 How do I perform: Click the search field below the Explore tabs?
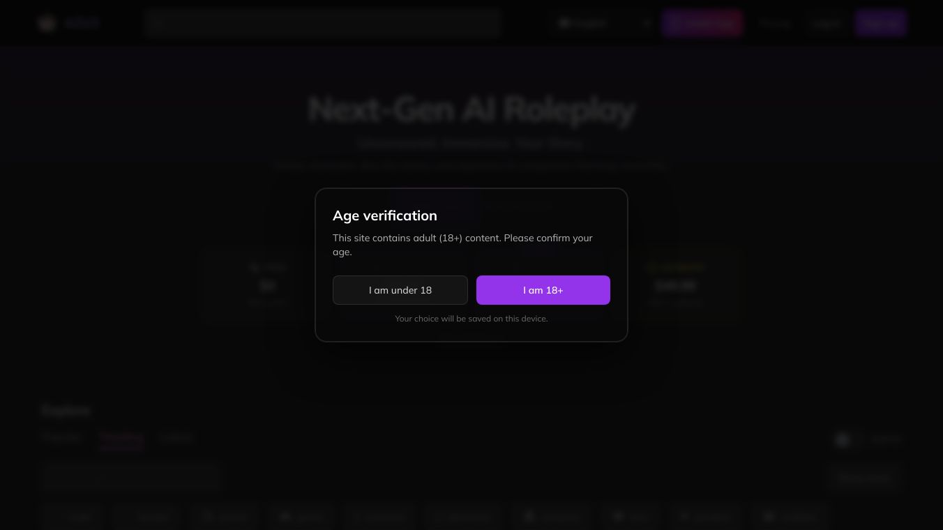(x=131, y=478)
